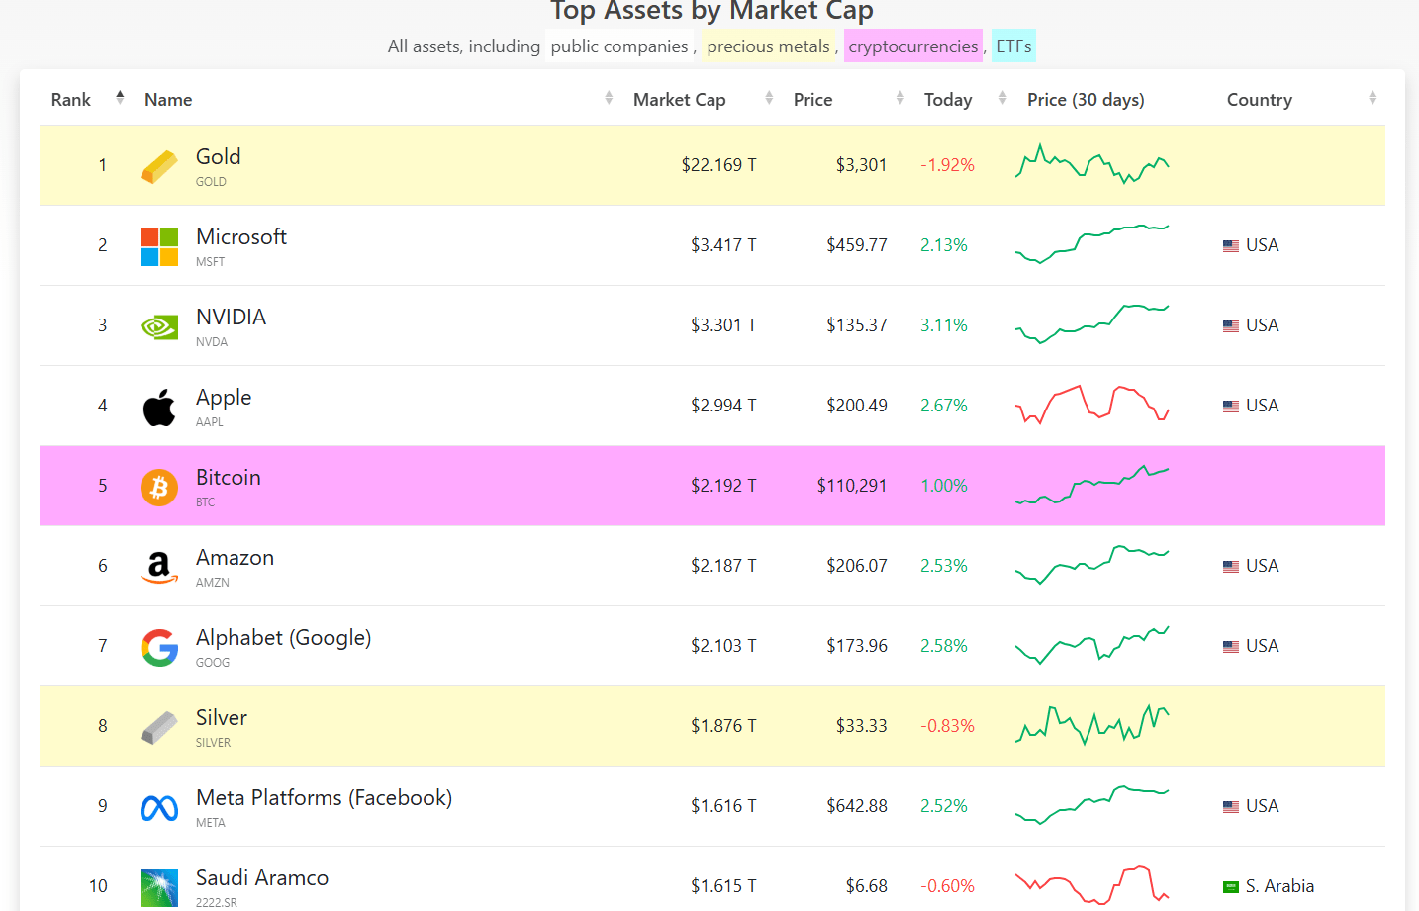Click the Rank column header

tap(70, 99)
